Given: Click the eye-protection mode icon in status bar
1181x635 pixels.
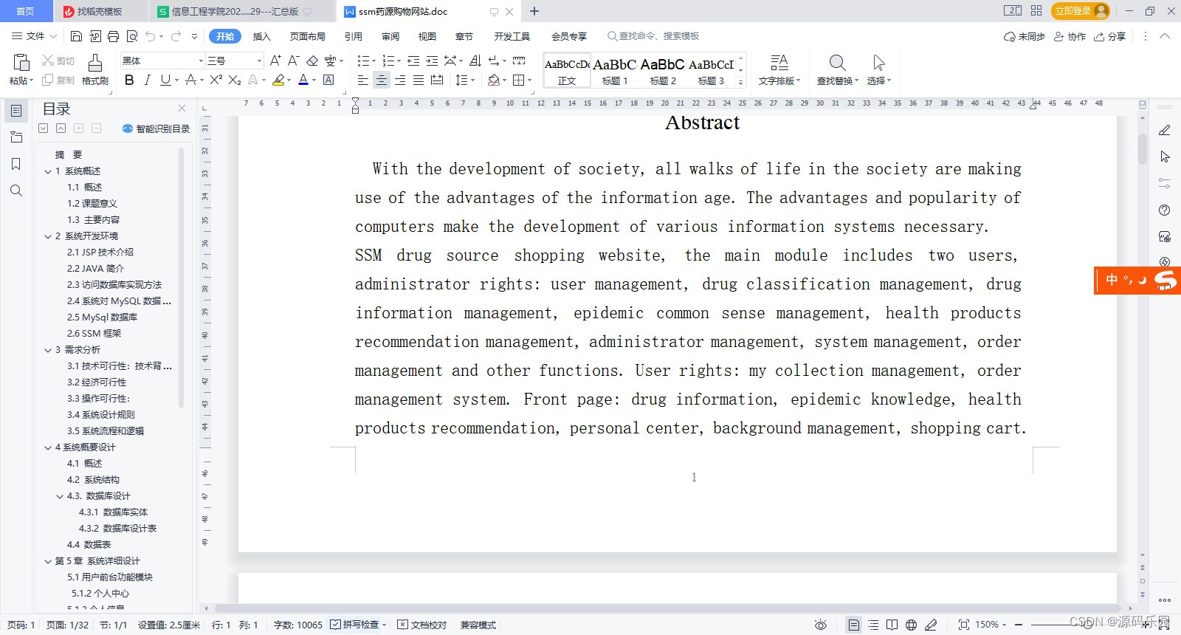Looking at the screenshot, I should point(820,625).
